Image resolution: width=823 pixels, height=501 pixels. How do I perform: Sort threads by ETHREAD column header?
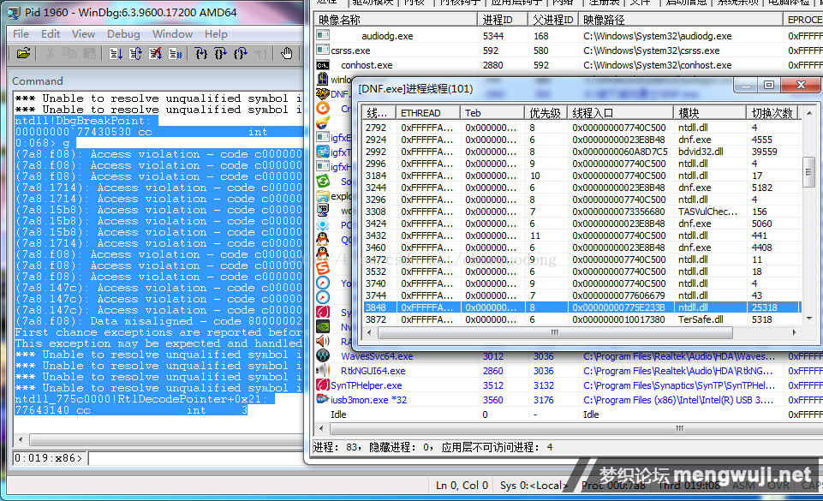427,113
